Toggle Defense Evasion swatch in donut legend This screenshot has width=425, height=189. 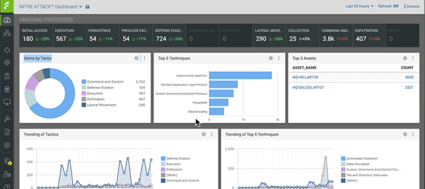click(84, 88)
